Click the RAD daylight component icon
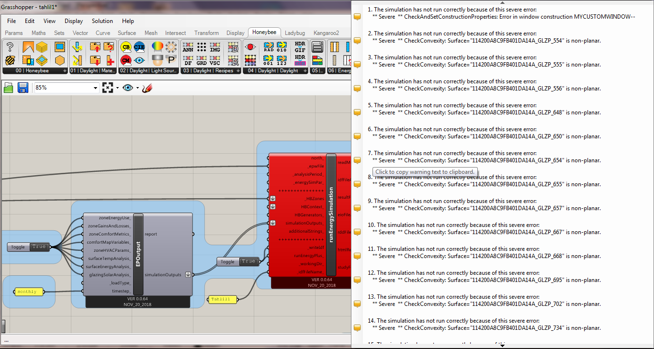This screenshot has height=349, width=654. [x=269, y=47]
